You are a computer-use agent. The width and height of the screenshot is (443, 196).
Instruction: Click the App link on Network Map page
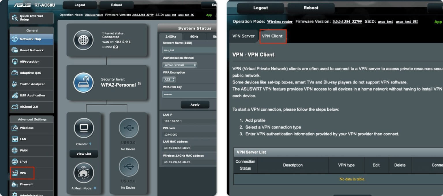click(x=209, y=15)
